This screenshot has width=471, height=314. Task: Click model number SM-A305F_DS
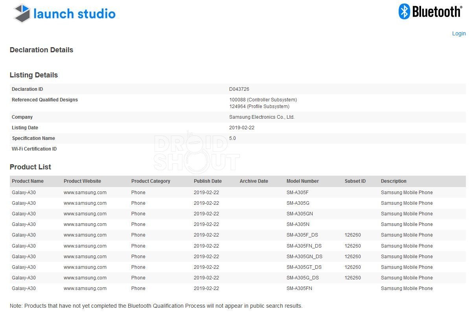302,235
